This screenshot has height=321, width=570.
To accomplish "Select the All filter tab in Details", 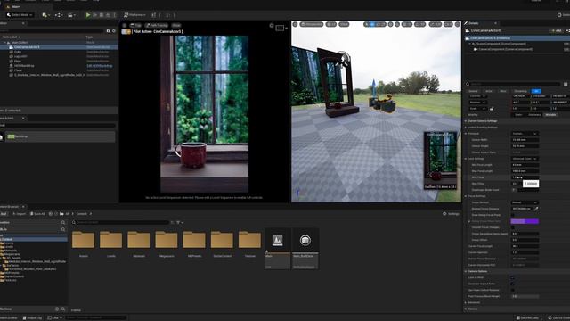I will pos(536,91).
